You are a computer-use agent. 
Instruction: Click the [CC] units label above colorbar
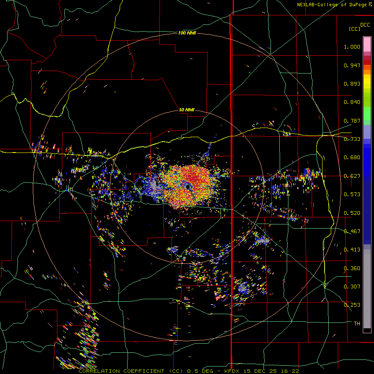pos(354,29)
